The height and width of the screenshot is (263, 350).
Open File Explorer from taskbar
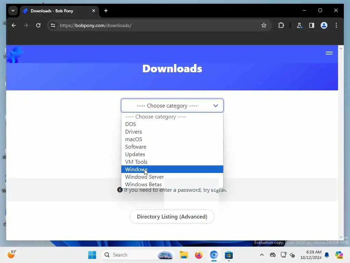click(x=184, y=255)
